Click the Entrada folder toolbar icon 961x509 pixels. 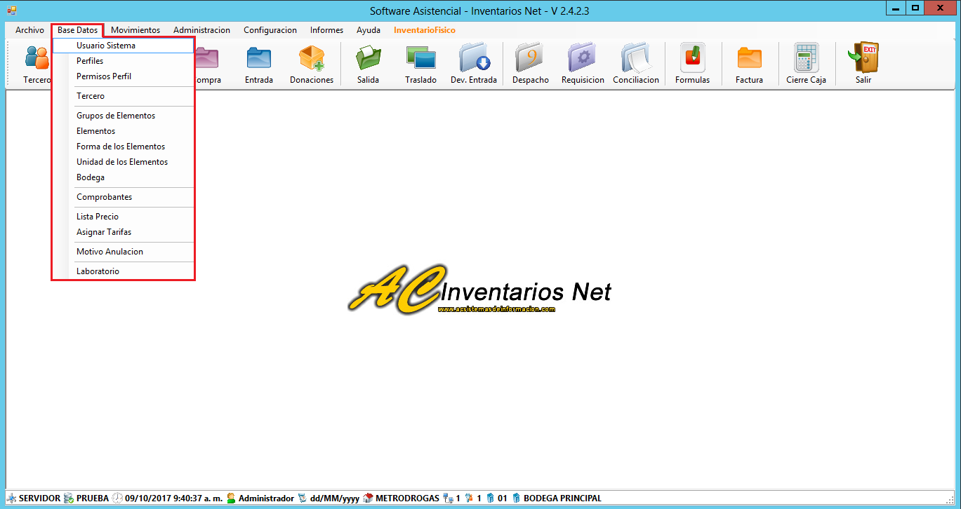(258, 59)
